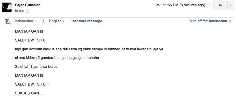Click the reply arrow button
The height and width of the screenshot is (103, 236).
220,5
